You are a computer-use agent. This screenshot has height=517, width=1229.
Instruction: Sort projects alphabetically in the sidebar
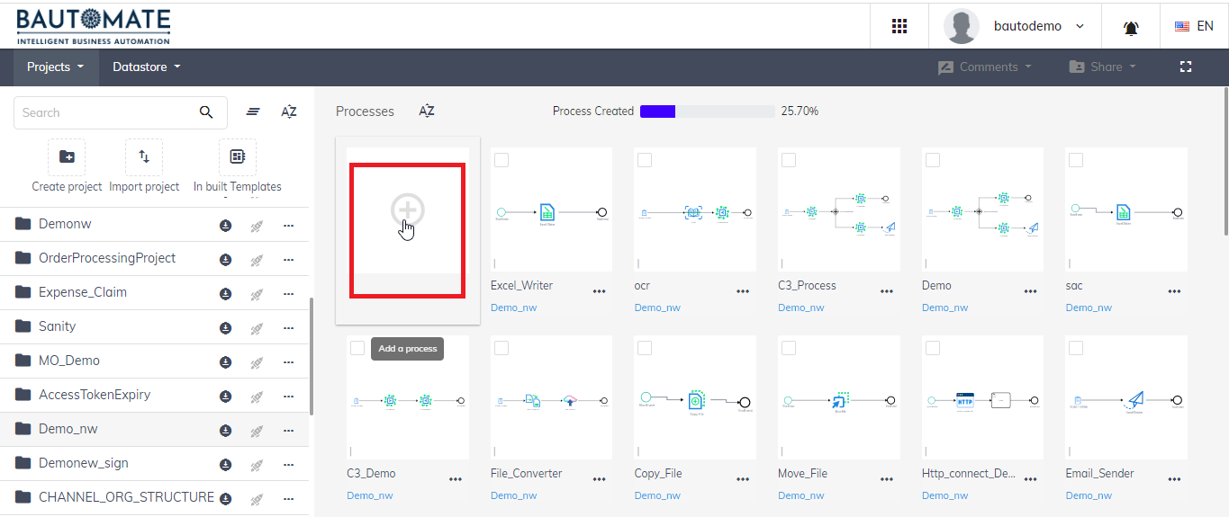(x=289, y=111)
